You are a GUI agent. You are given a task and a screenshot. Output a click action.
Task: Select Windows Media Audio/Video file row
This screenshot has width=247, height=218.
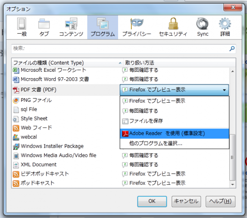(x=120, y=155)
